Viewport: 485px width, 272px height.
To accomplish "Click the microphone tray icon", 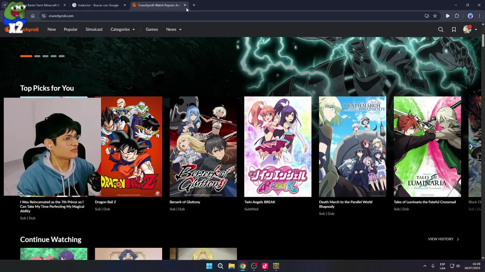I will [x=433, y=266].
